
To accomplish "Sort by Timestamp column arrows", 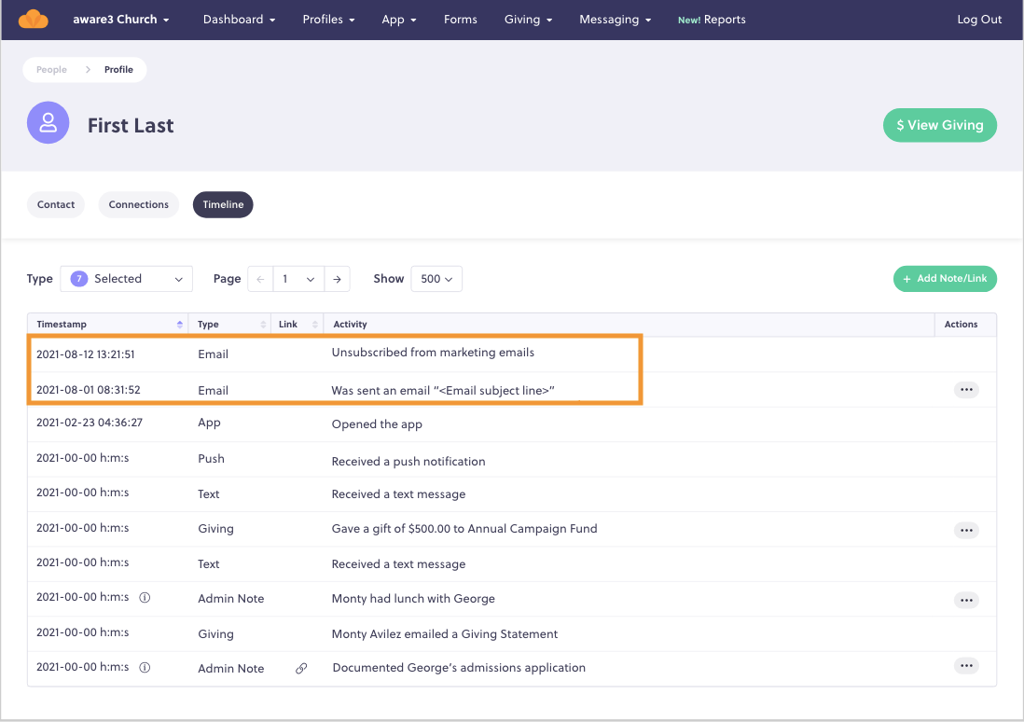I will tap(180, 325).
